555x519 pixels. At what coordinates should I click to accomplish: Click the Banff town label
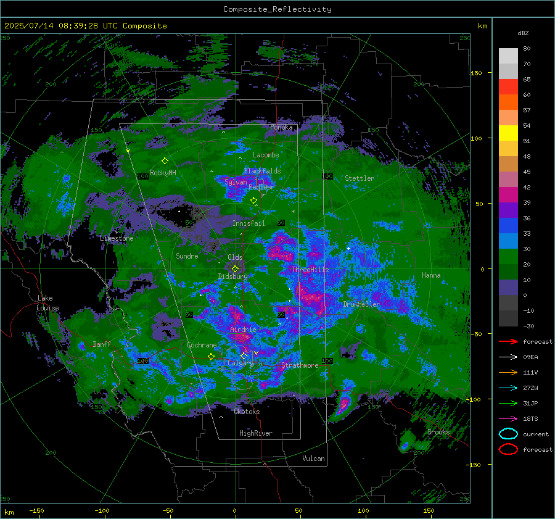point(102,344)
